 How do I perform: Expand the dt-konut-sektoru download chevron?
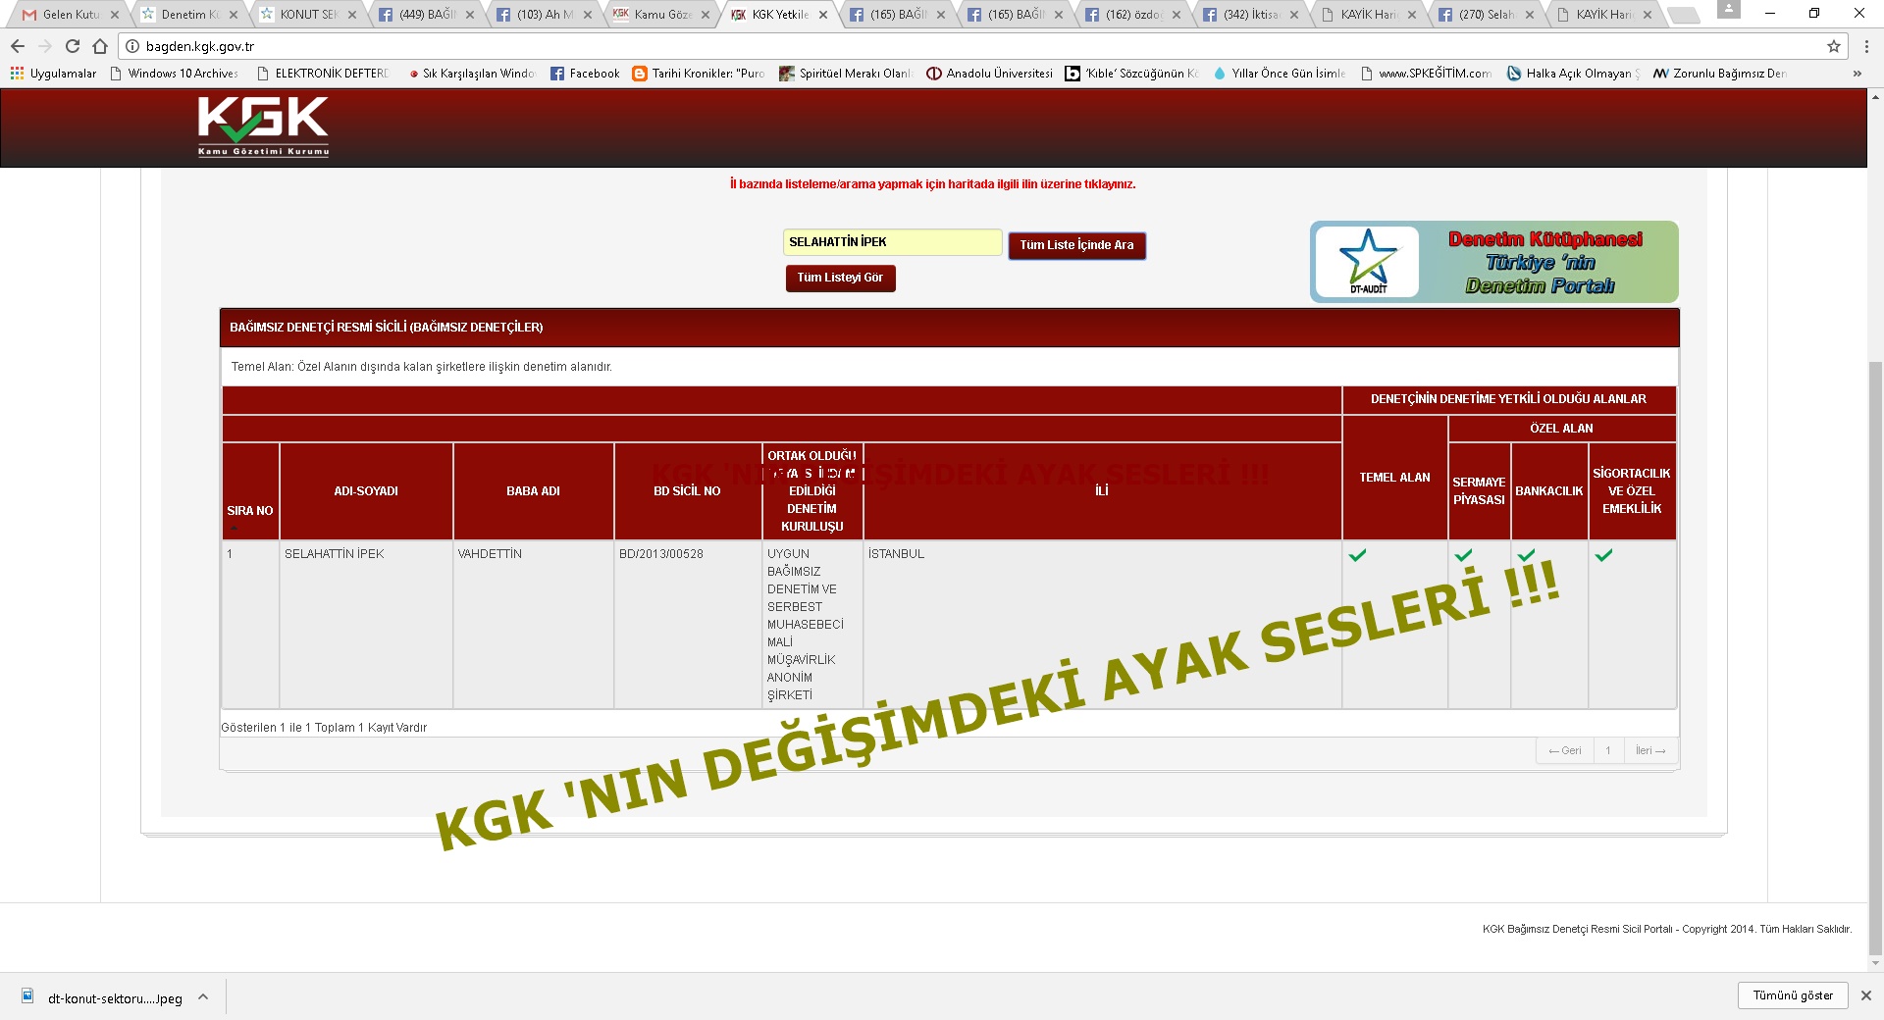point(203,997)
